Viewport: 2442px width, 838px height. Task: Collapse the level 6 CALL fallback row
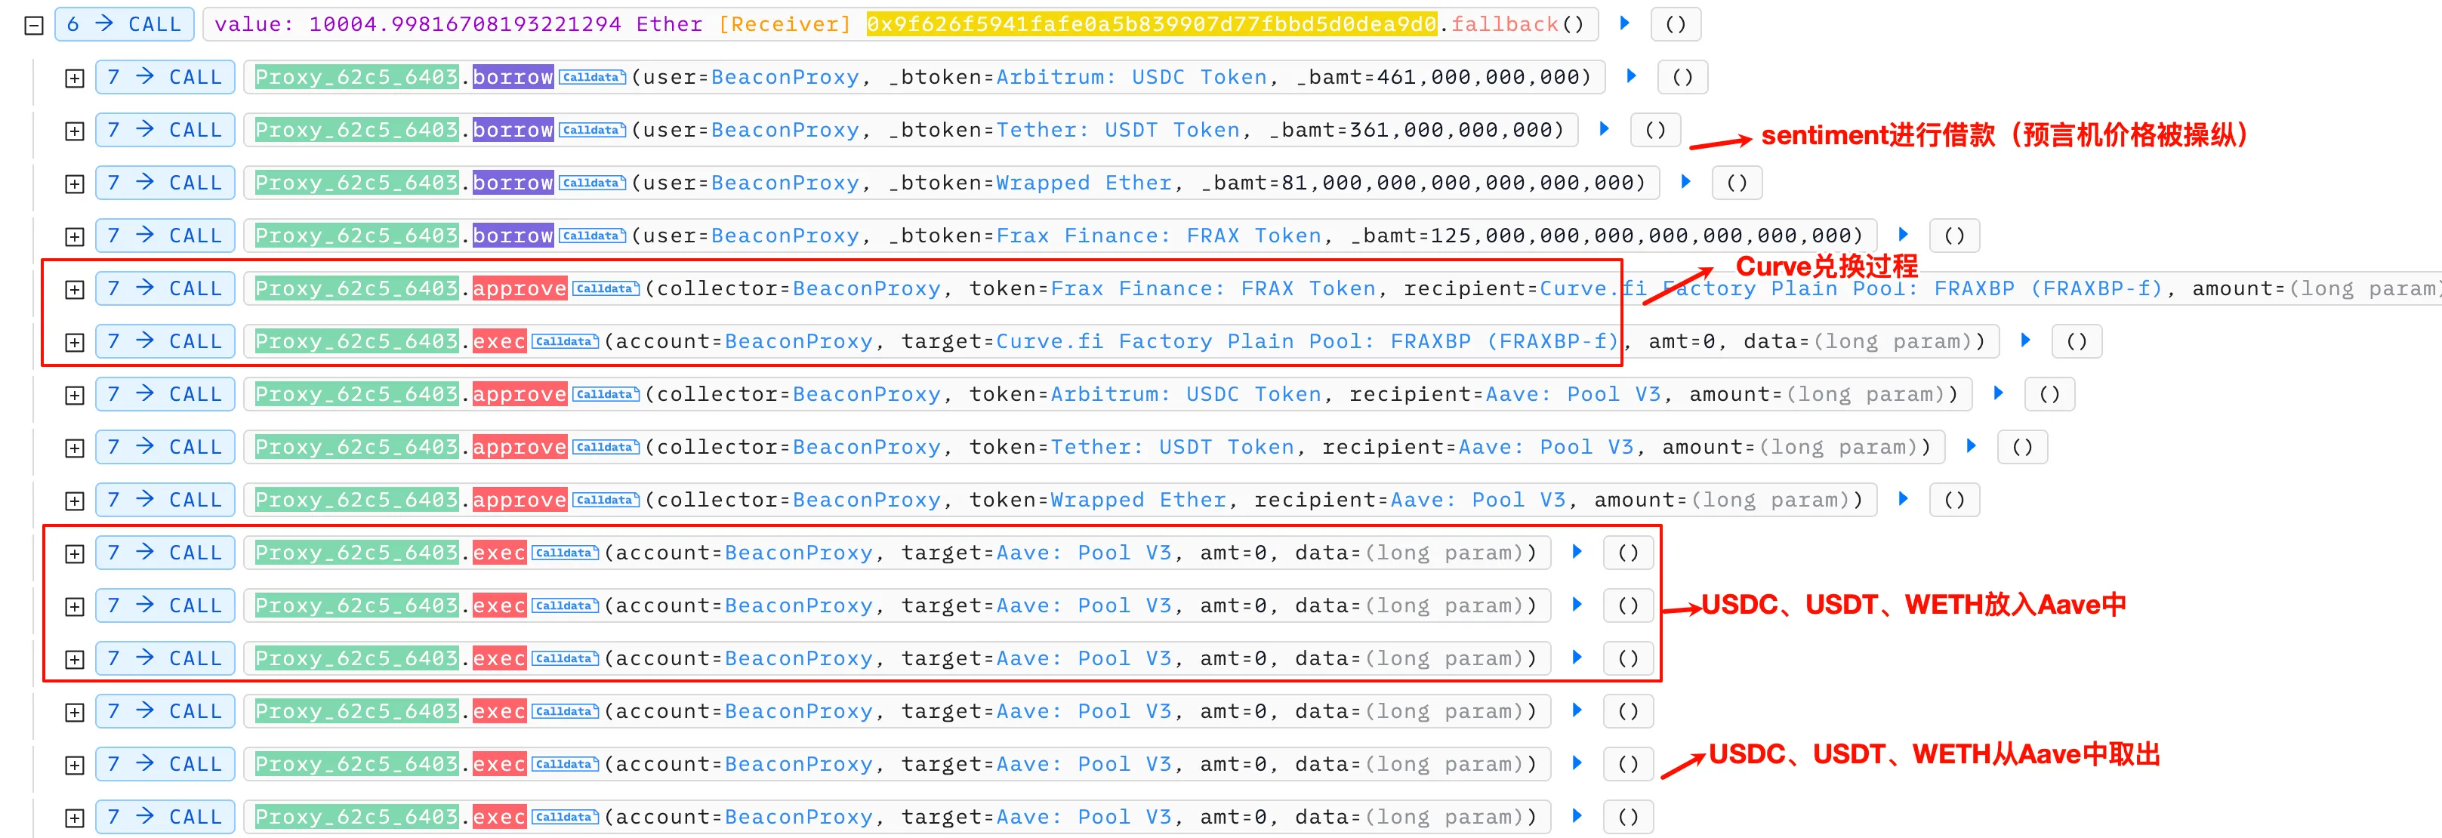pyautogui.click(x=34, y=26)
